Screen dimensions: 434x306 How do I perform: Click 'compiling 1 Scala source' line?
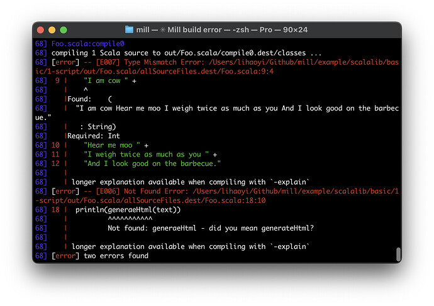tap(187, 53)
